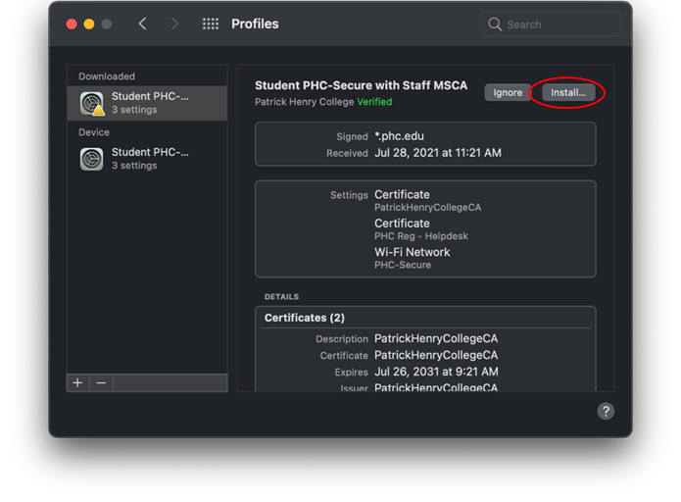Image resolution: width=681 pixels, height=502 pixels.
Task: Click the green Verified label
Action: coord(374,102)
